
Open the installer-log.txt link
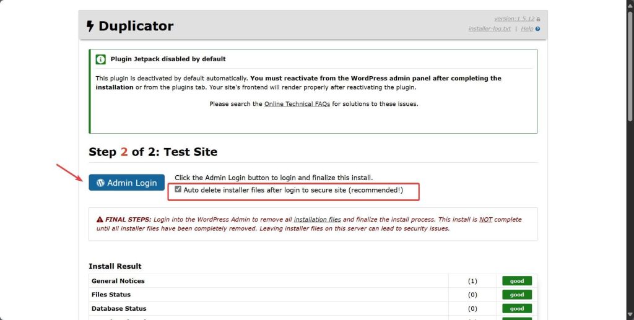click(x=489, y=28)
